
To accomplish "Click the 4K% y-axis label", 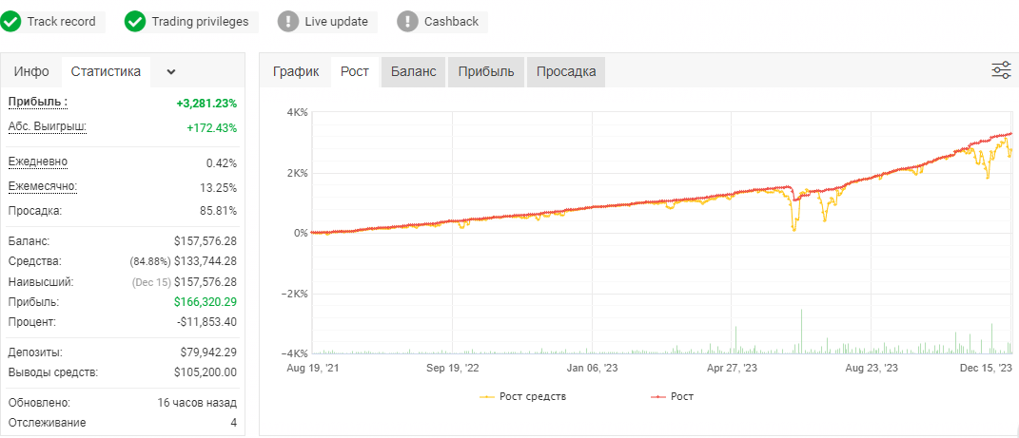I will click(x=297, y=112).
